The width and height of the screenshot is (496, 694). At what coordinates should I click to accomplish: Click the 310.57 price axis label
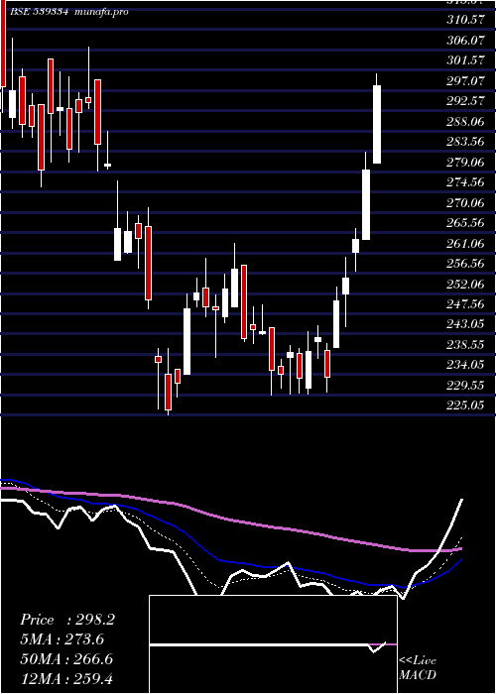(x=465, y=20)
